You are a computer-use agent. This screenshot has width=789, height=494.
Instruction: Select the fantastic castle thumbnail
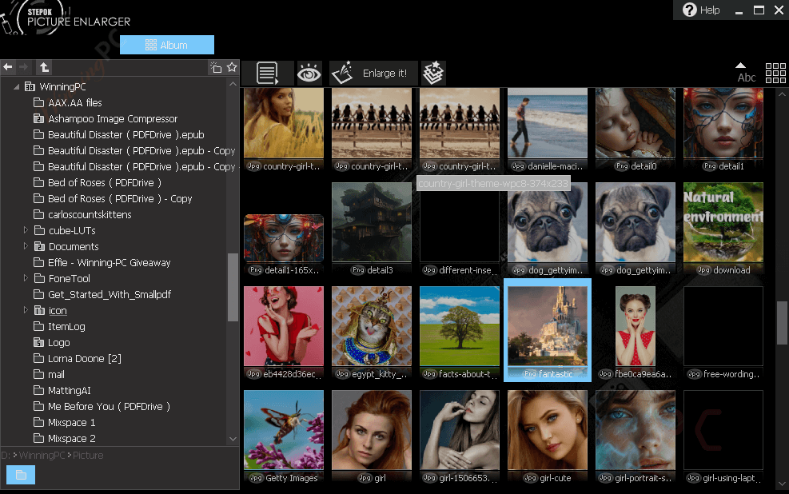coord(548,329)
